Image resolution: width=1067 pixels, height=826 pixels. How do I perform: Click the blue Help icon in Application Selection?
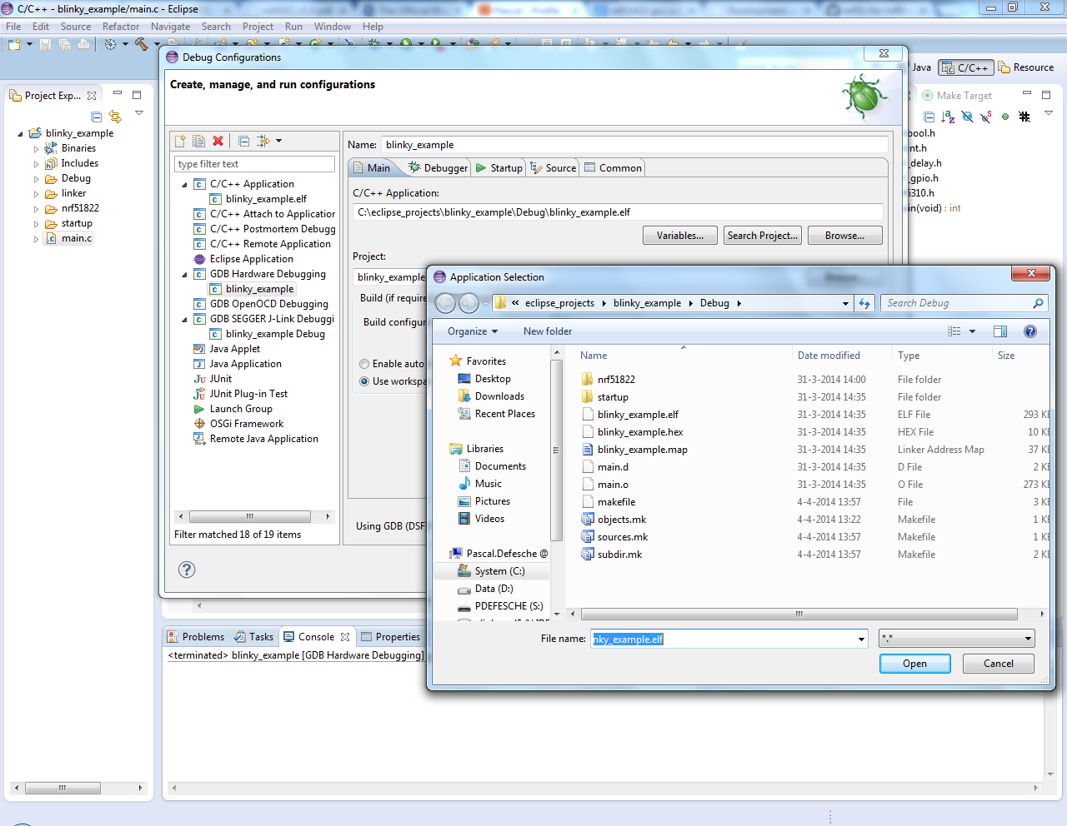(1030, 331)
